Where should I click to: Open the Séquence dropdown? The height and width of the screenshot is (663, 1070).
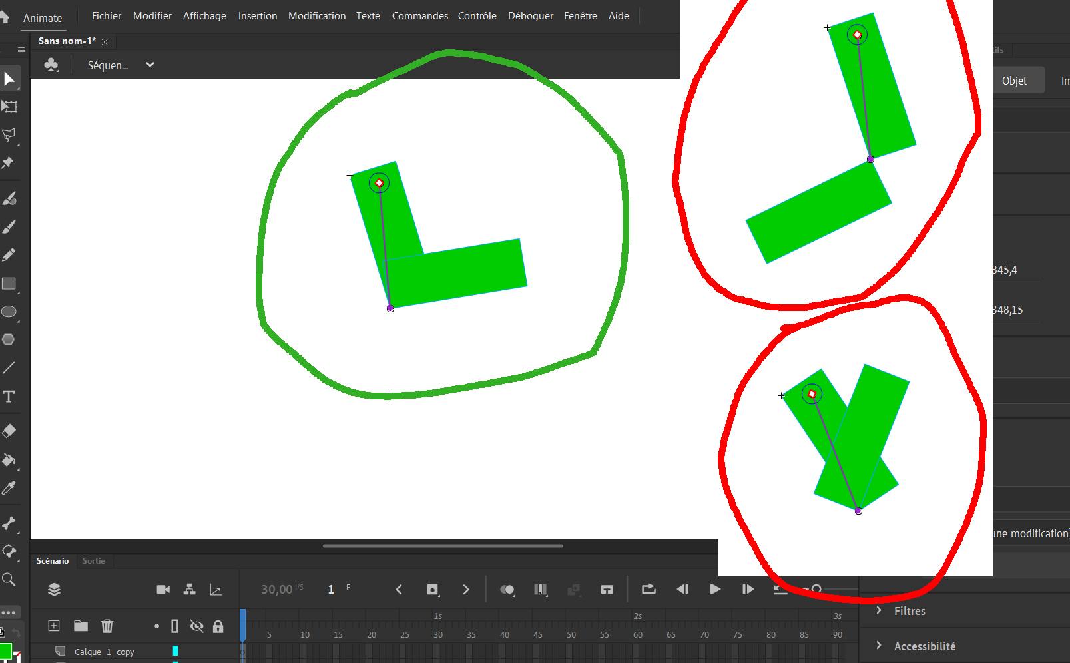click(149, 65)
